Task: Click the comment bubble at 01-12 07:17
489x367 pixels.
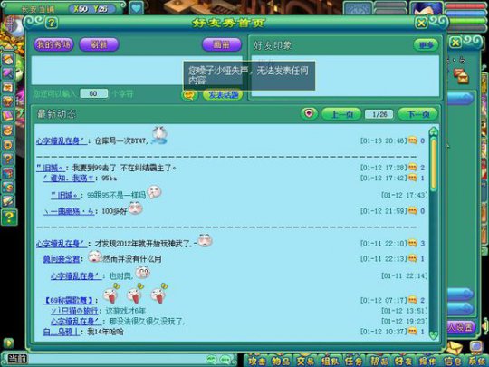Action: point(412,300)
